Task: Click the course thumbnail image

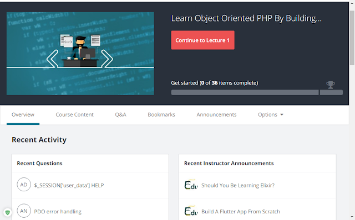Action: coord(80,54)
